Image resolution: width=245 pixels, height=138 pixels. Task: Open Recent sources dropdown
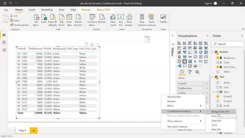coord(78,20)
